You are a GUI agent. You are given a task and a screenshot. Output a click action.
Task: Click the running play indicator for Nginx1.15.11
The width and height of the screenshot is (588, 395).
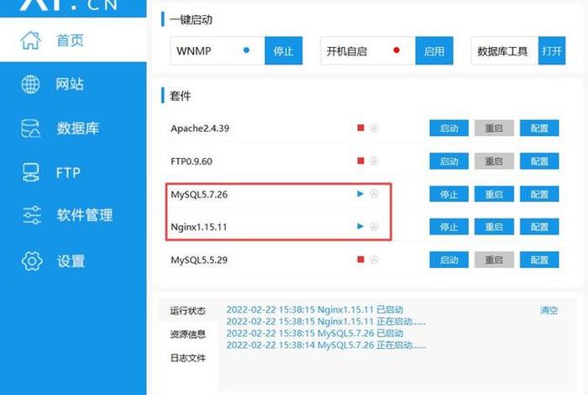click(x=360, y=226)
